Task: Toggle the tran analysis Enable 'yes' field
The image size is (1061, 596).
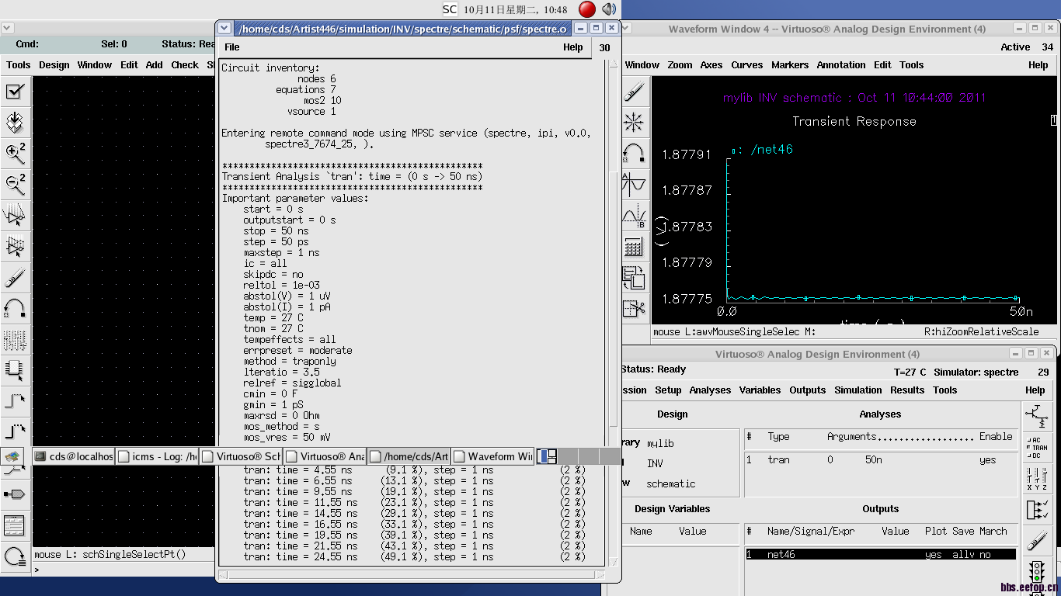Action: [987, 459]
